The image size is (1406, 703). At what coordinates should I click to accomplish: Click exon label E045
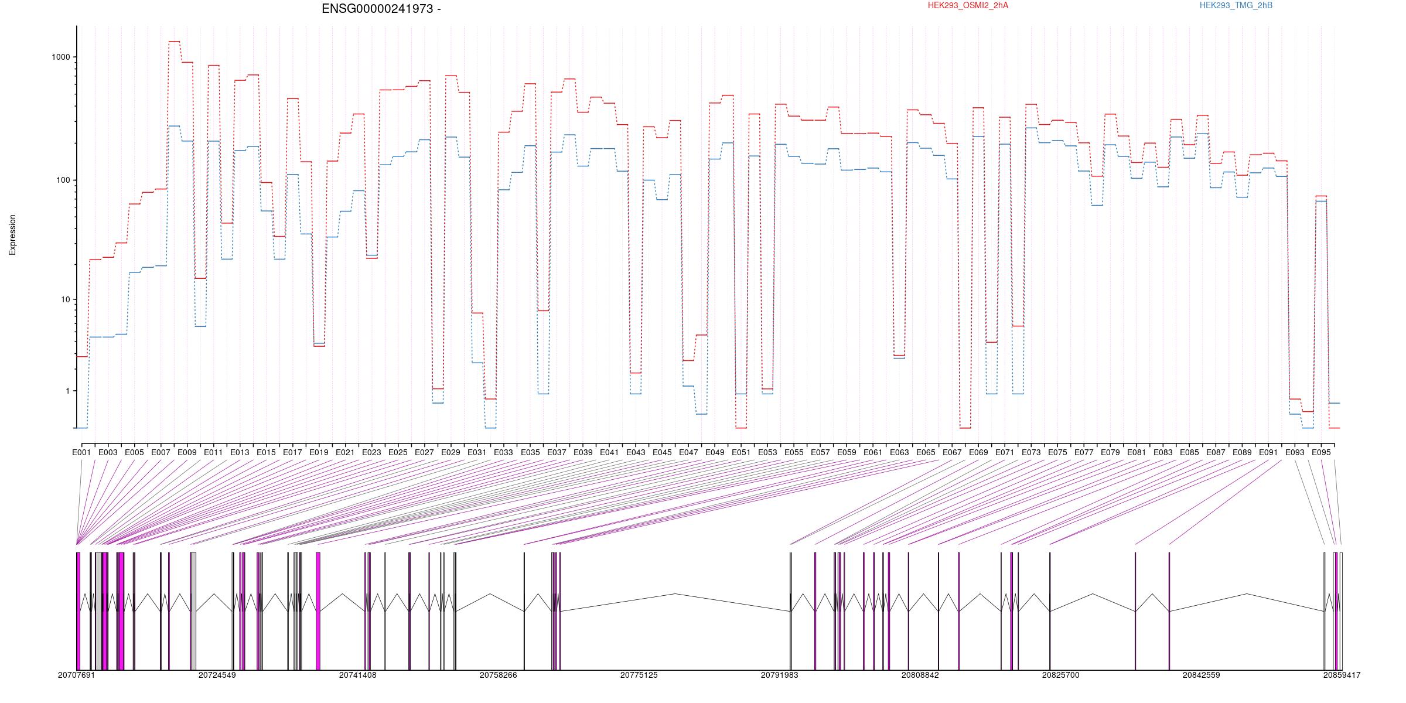662,452
